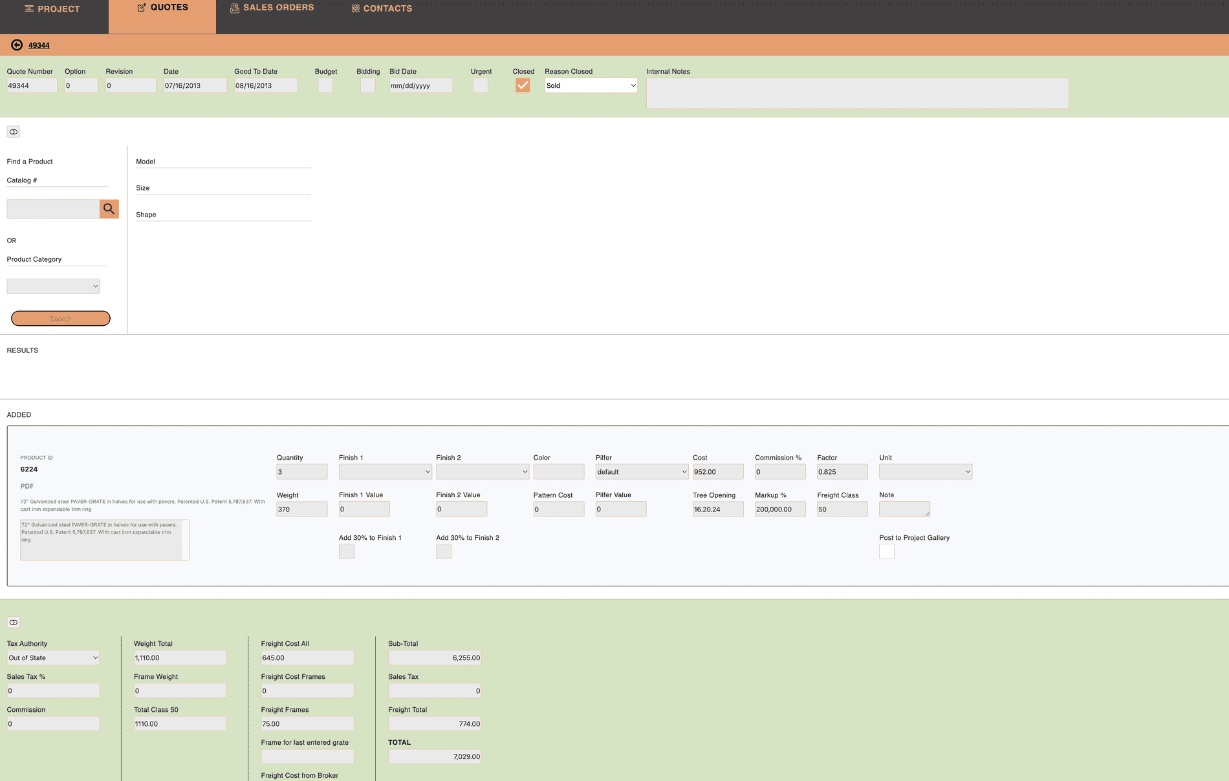
Task: Click the Color field
Action: click(x=559, y=472)
